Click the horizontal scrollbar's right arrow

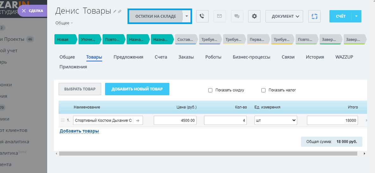[x=365, y=153]
